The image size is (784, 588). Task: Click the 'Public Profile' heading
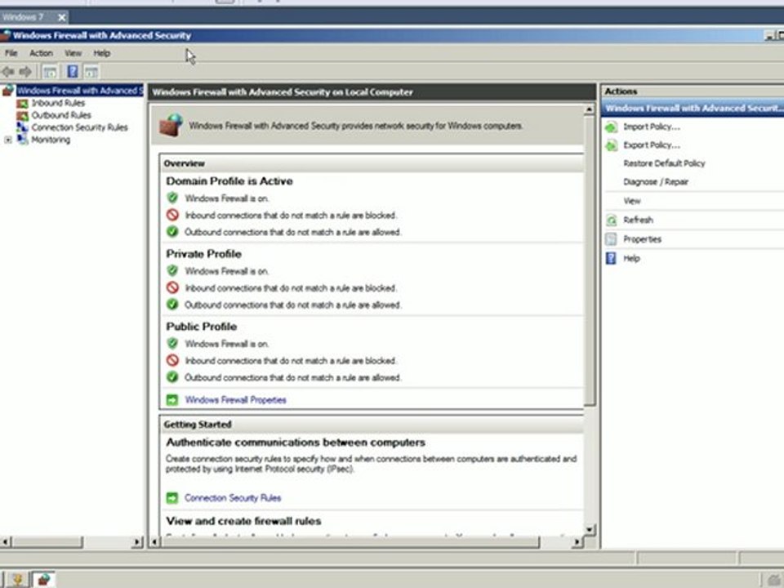click(x=201, y=327)
